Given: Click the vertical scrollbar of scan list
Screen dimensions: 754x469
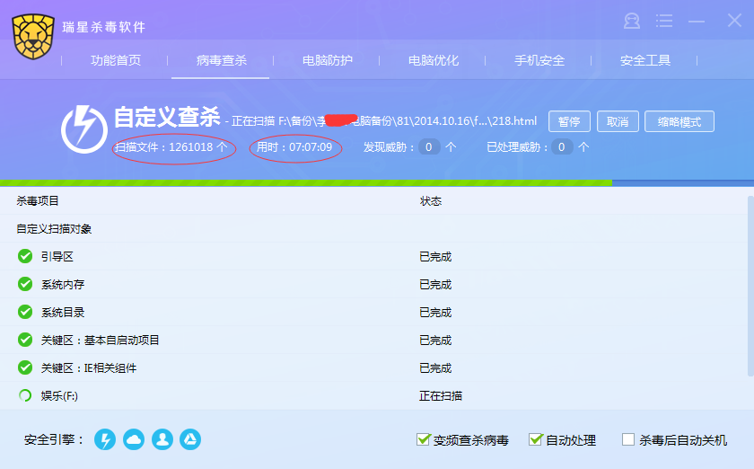Looking at the screenshot, I should [750, 286].
